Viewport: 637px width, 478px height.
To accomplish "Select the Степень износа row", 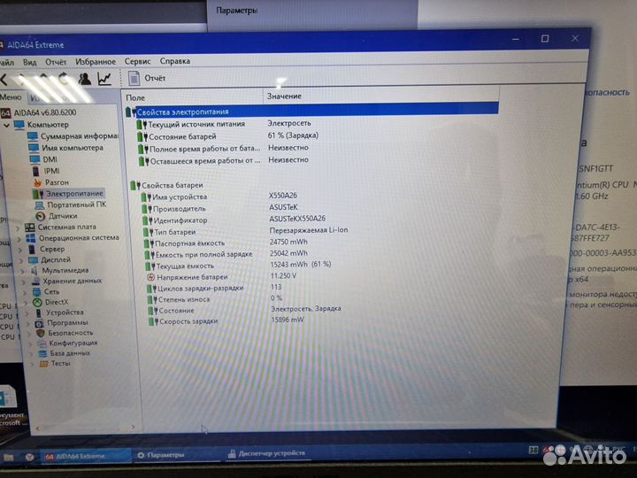I will pos(313,299).
